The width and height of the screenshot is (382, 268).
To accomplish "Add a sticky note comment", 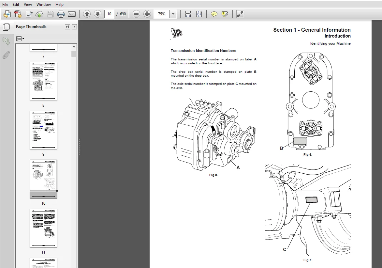I will click(214, 14).
